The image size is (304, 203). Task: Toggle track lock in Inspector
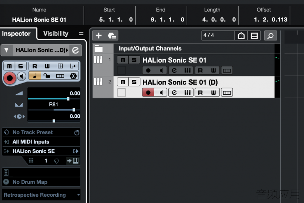point(47,76)
